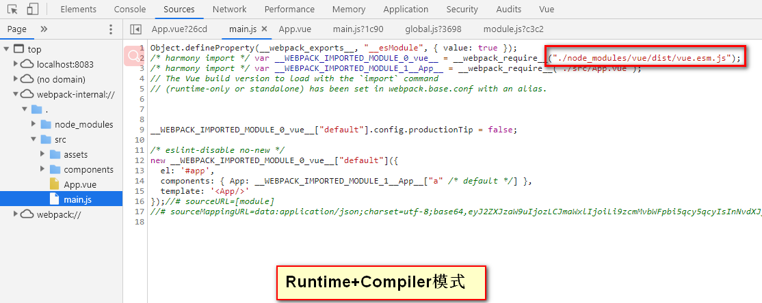Expand the assets folder
The width and height of the screenshot is (762, 303).
click(x=43, y=154)
